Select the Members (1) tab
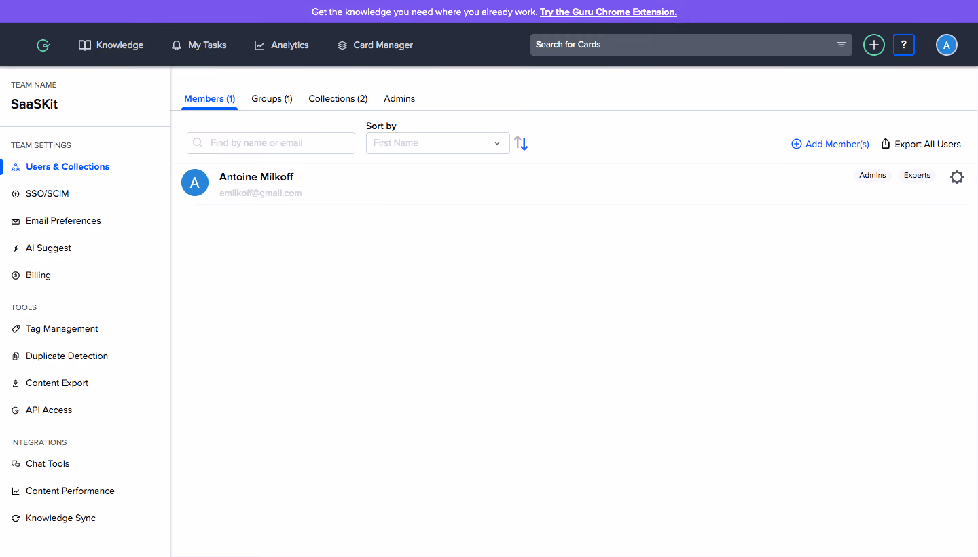The height and width of the screenshot is (557, 978). (210, 98)
